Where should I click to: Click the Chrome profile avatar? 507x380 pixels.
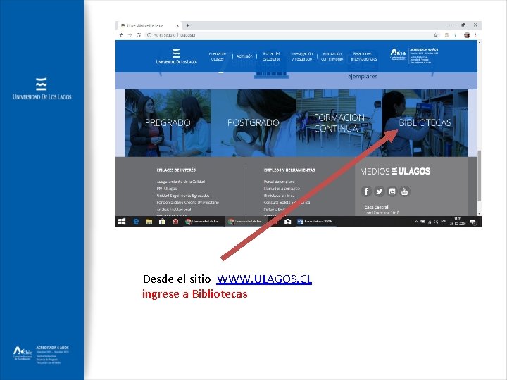467,35
